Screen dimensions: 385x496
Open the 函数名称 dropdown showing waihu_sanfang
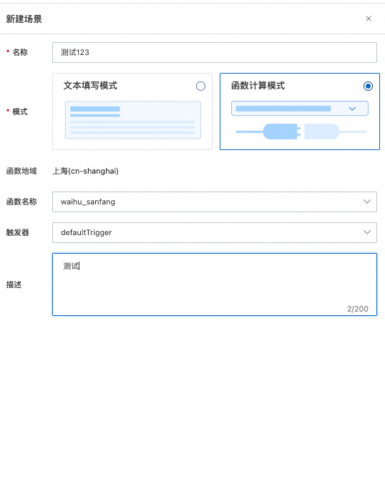pos(215,202)
